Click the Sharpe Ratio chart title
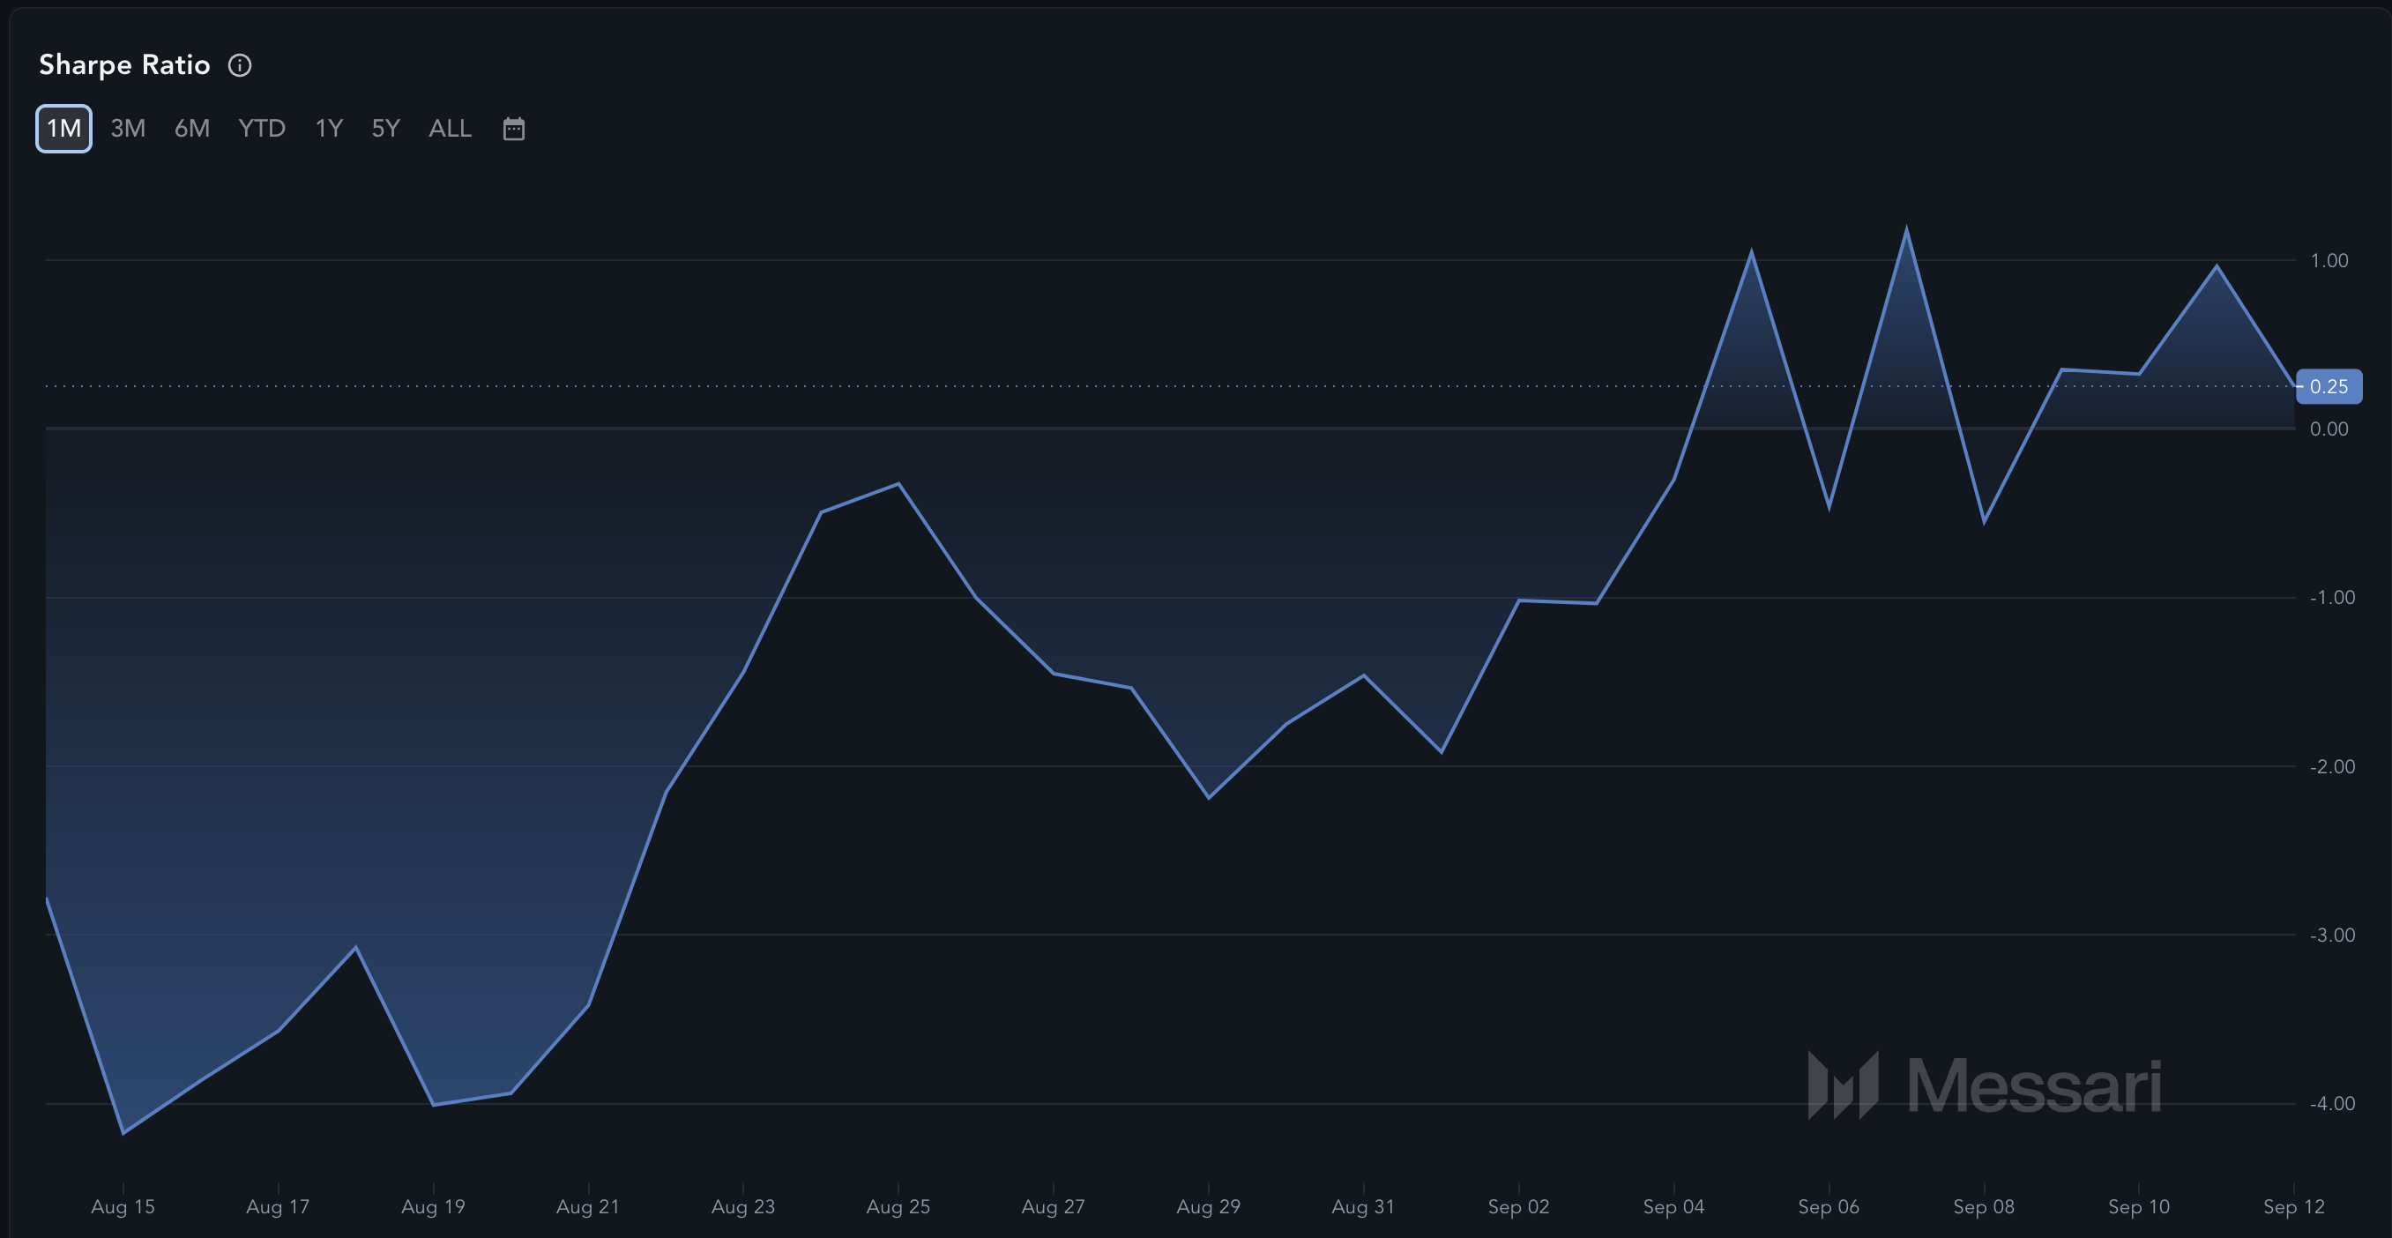 (124, 65)
